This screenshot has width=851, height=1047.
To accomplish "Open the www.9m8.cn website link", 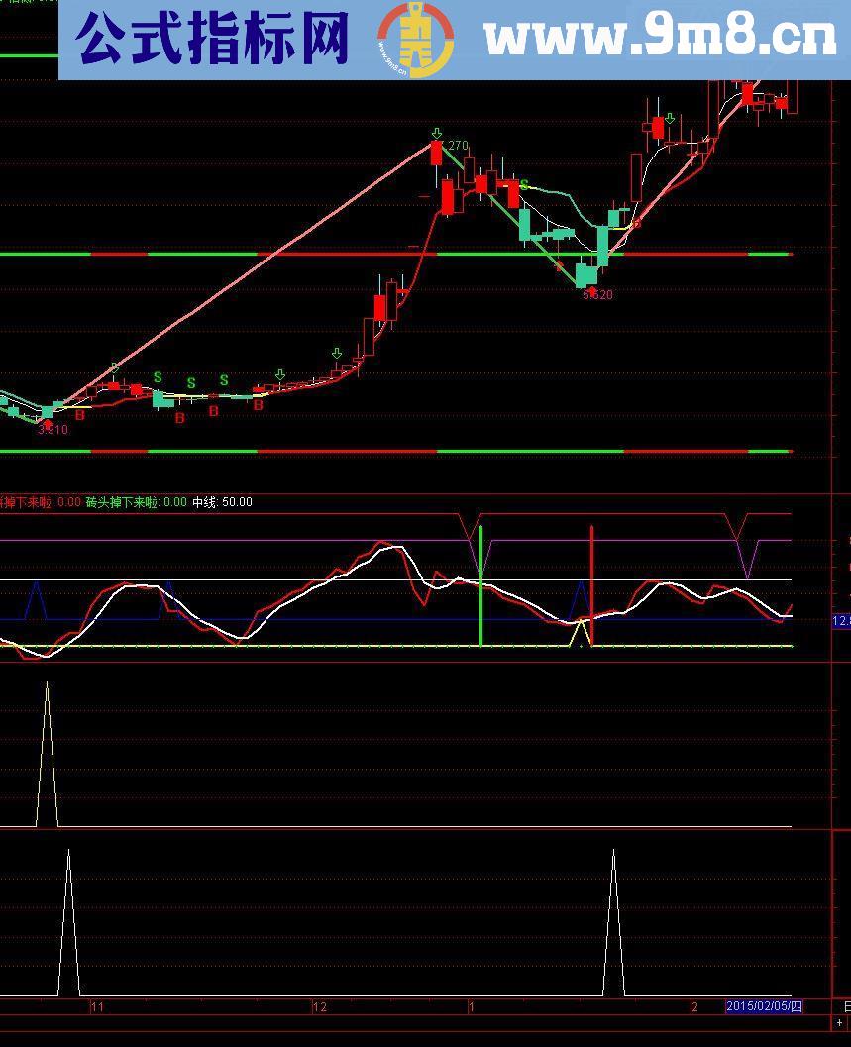I will point(661,39).
